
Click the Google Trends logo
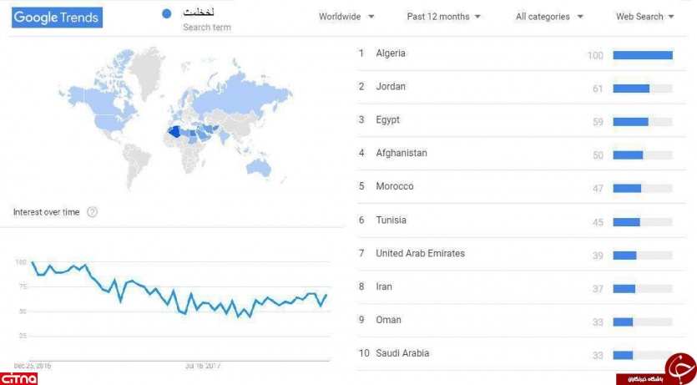tap(57, 18)
